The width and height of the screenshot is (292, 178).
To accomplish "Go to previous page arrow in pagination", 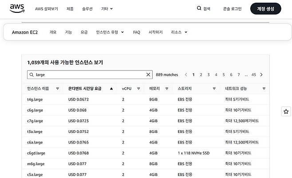I will [x=186, y=75].
